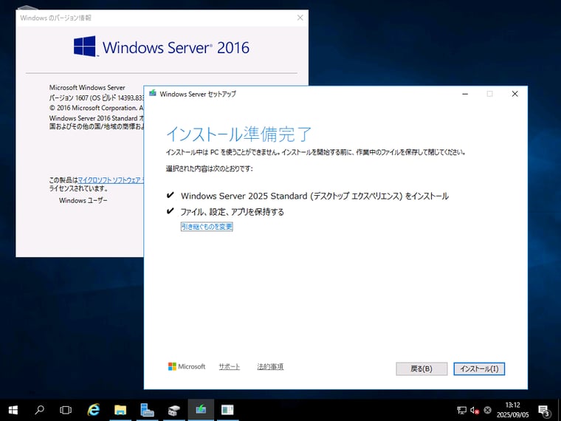The image size is (561, 421).
Task: Open the 法的事項 legal link
Action: 270,366
